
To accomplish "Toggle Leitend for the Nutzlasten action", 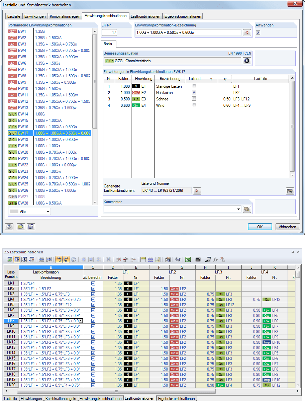I will 194,92.
